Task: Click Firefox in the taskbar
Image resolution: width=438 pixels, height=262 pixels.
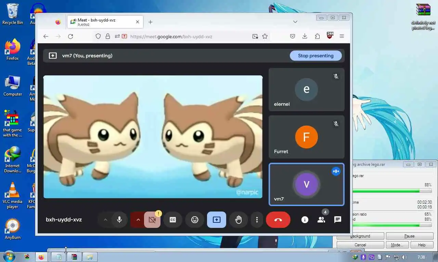Action: (41, 257)
